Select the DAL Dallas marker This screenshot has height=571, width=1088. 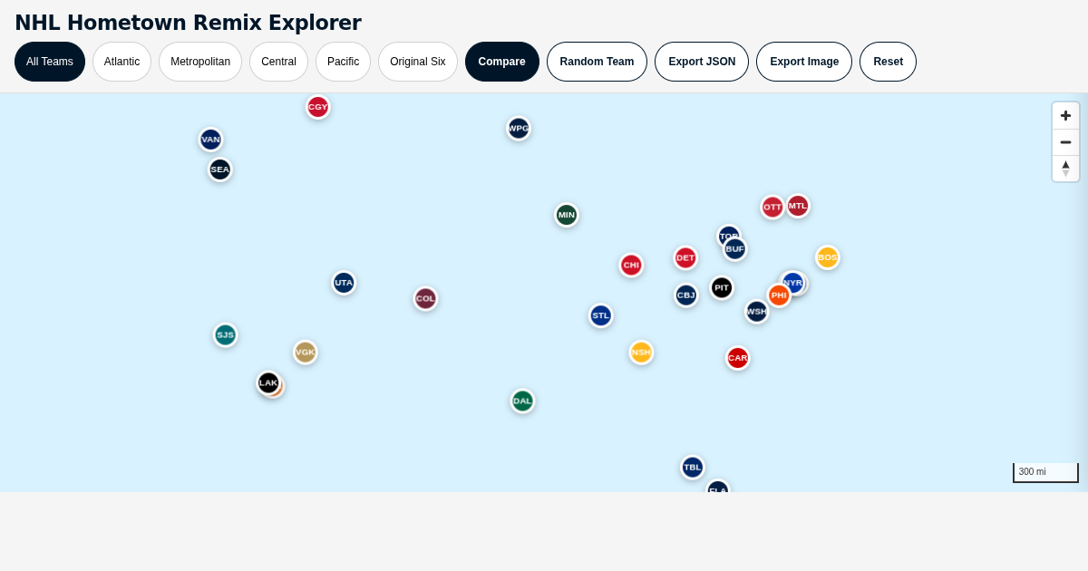coord(522,402)
